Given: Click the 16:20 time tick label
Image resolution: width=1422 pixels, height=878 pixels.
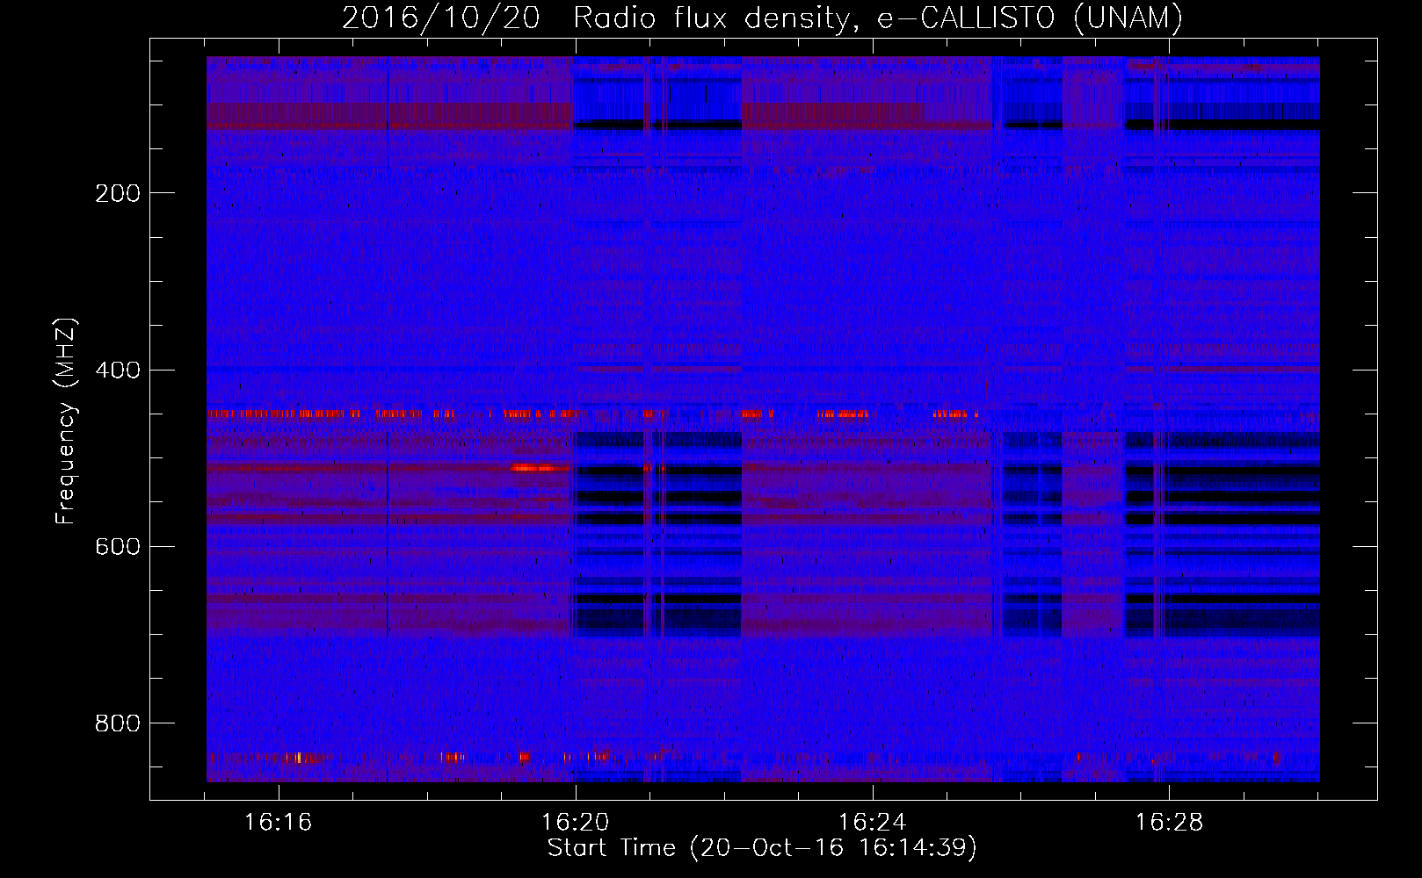Looking at the screenshot, I should [575, 823].
